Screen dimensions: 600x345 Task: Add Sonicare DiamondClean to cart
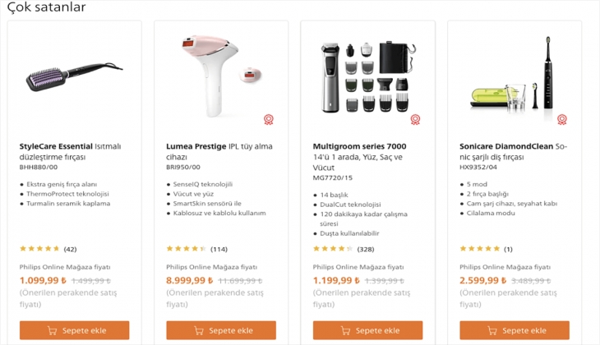click(514, 330)
